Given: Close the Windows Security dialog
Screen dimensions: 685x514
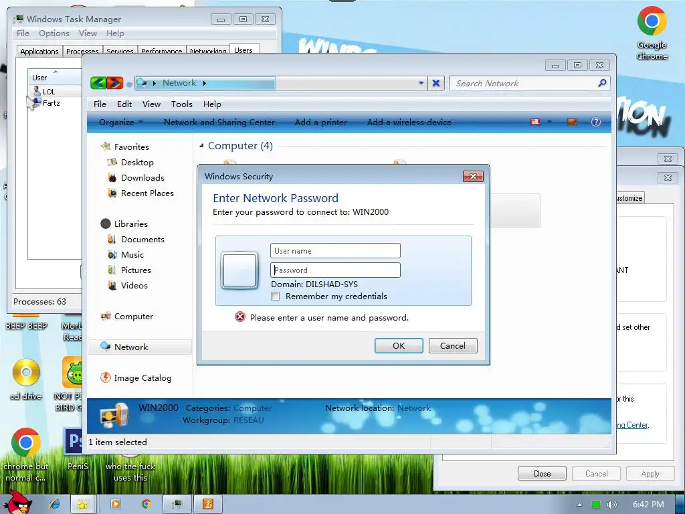Looking at the screenshot, I should point(473,176).
